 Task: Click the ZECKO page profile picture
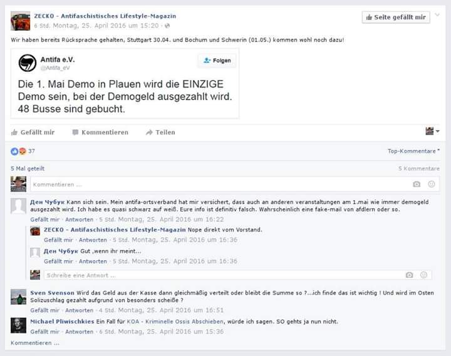coord(20,21)
